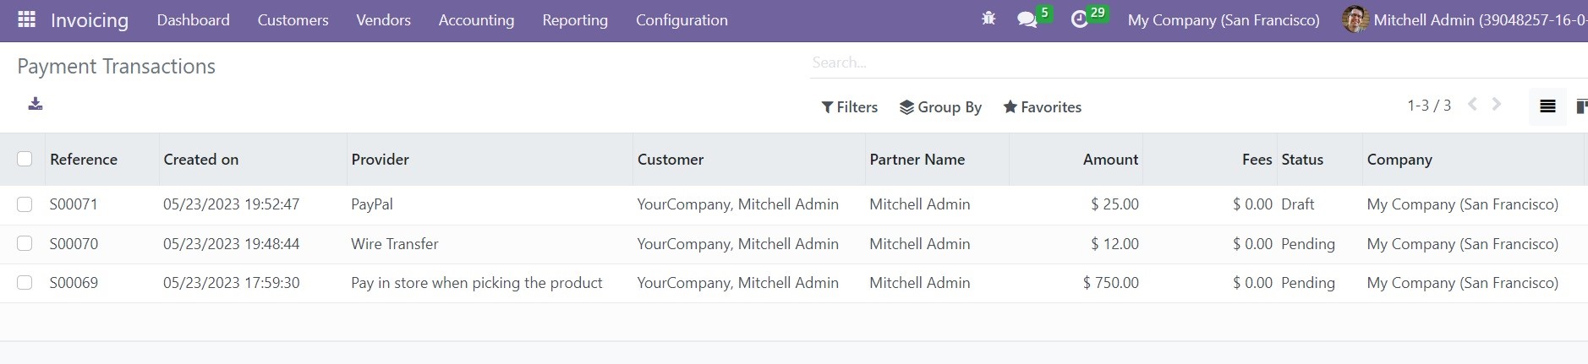Click the export download icon
The width and height of the screenshot is (1588, 364).
pyautogui.click(x=36, y=104)
